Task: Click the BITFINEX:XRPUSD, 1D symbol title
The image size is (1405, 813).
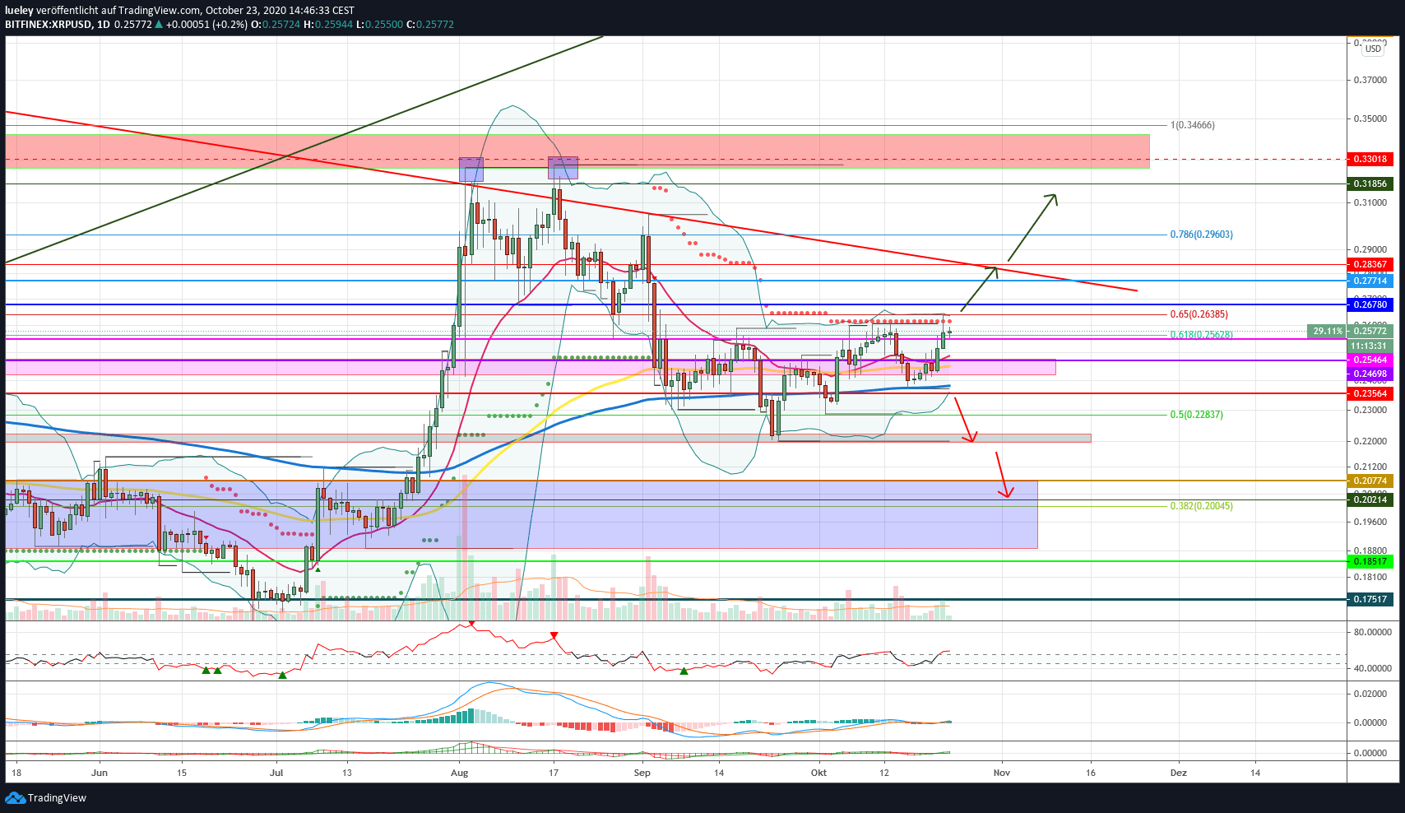Action: coord(58,25)
